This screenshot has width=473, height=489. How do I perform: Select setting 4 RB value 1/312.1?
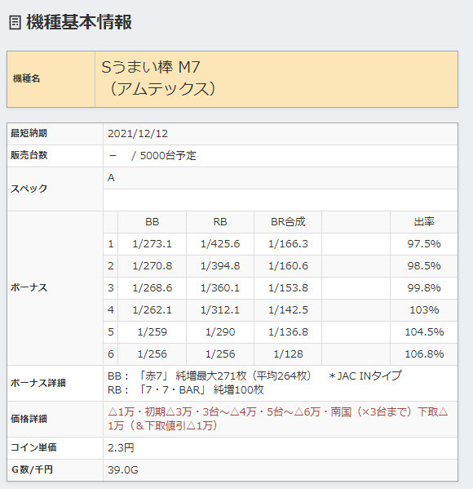pyautogui.click(x=220, y=310)
